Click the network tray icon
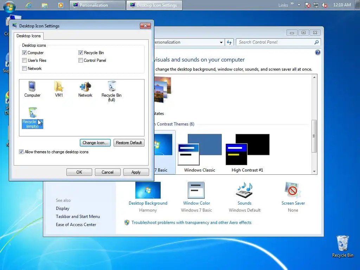The image size is (360, 270). coord(316,5)
